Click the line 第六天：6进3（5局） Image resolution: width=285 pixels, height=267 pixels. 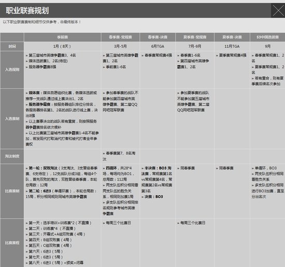point(44,251)
